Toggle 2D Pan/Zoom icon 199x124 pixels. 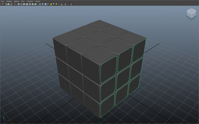coord(14,4)
